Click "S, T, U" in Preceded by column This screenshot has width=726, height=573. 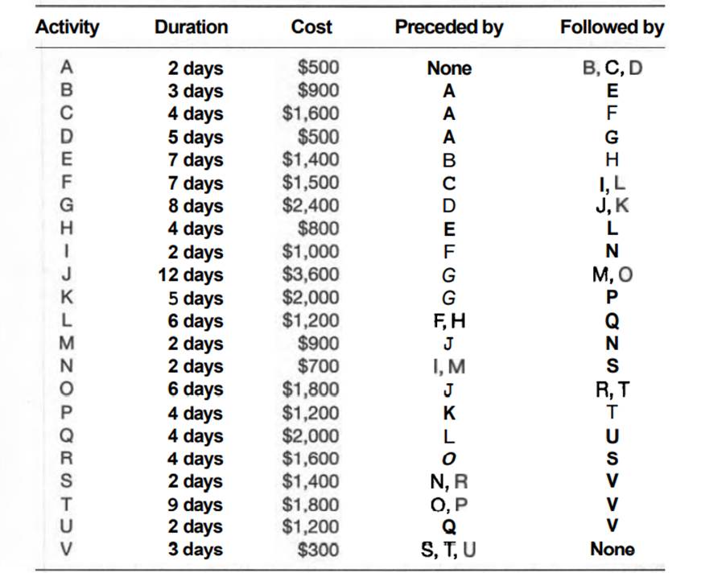click(x=448, y=550)
